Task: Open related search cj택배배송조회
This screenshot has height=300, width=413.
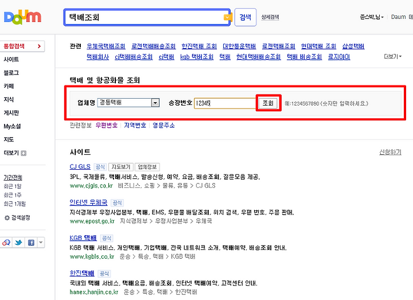Action: pyautogui.click(x=134, y=57)
